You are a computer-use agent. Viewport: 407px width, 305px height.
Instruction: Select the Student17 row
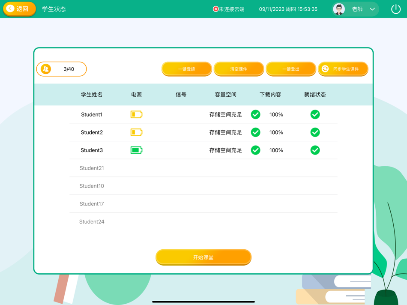coord(203,204)
